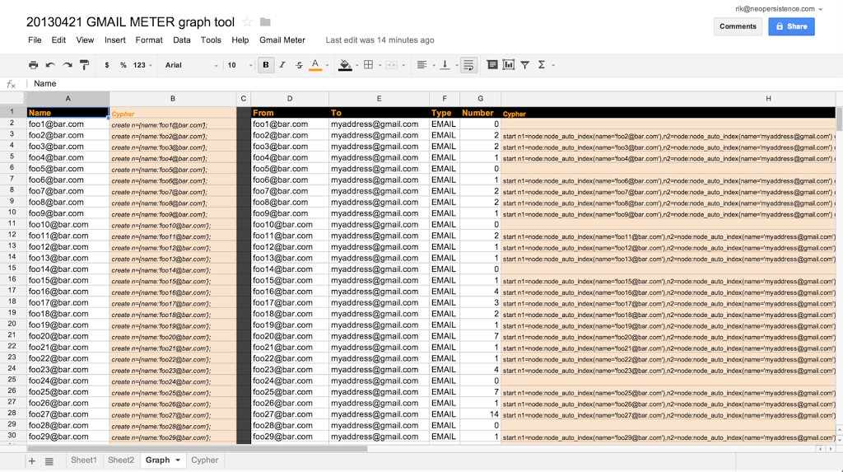843x472 pixels.
Task: Open the Borders tool
Action: [x=368, y=65]
